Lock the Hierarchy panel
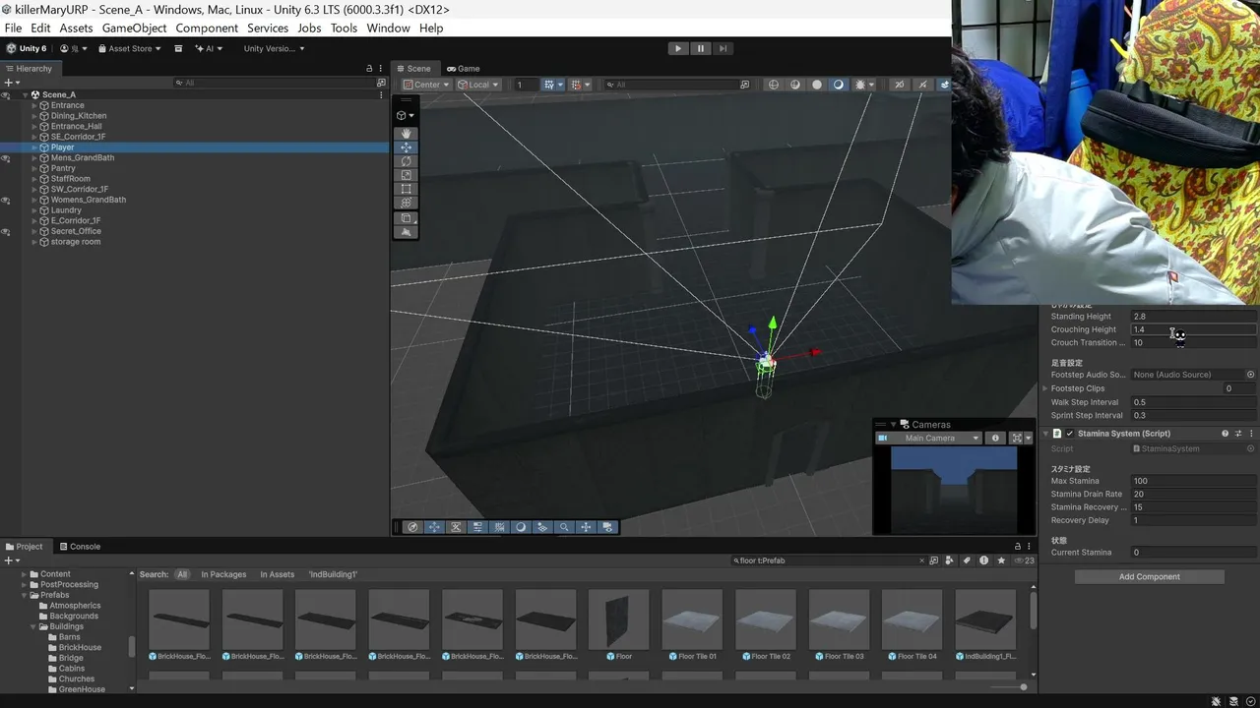The image size is (1260, 708). (369, 69)
